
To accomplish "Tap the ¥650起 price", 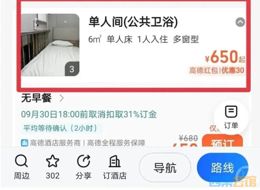I will tap(225, 57).
